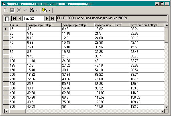Click the horizontal scrollbar right arrow

(x=162, y=111)
